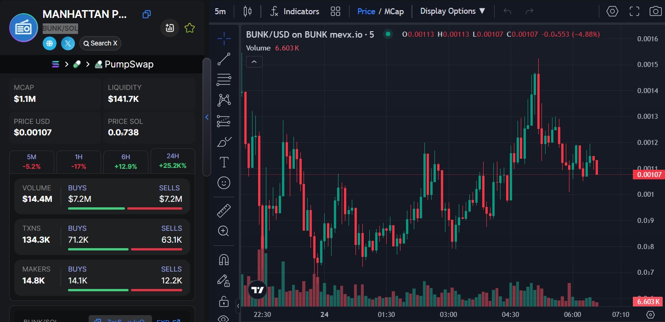Collapse the chart legend with chevron

[x=254, y=61]
